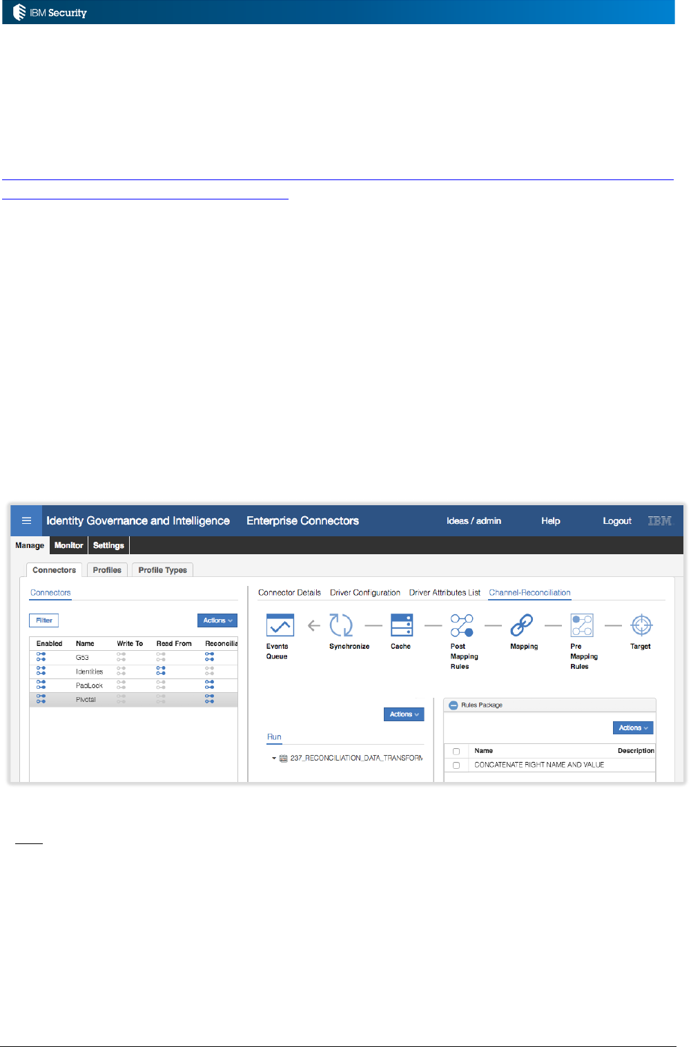Toggle Reconciliation for PadLock connector
The width and height of the screenshot is (691, 1047).
(209, 685)
